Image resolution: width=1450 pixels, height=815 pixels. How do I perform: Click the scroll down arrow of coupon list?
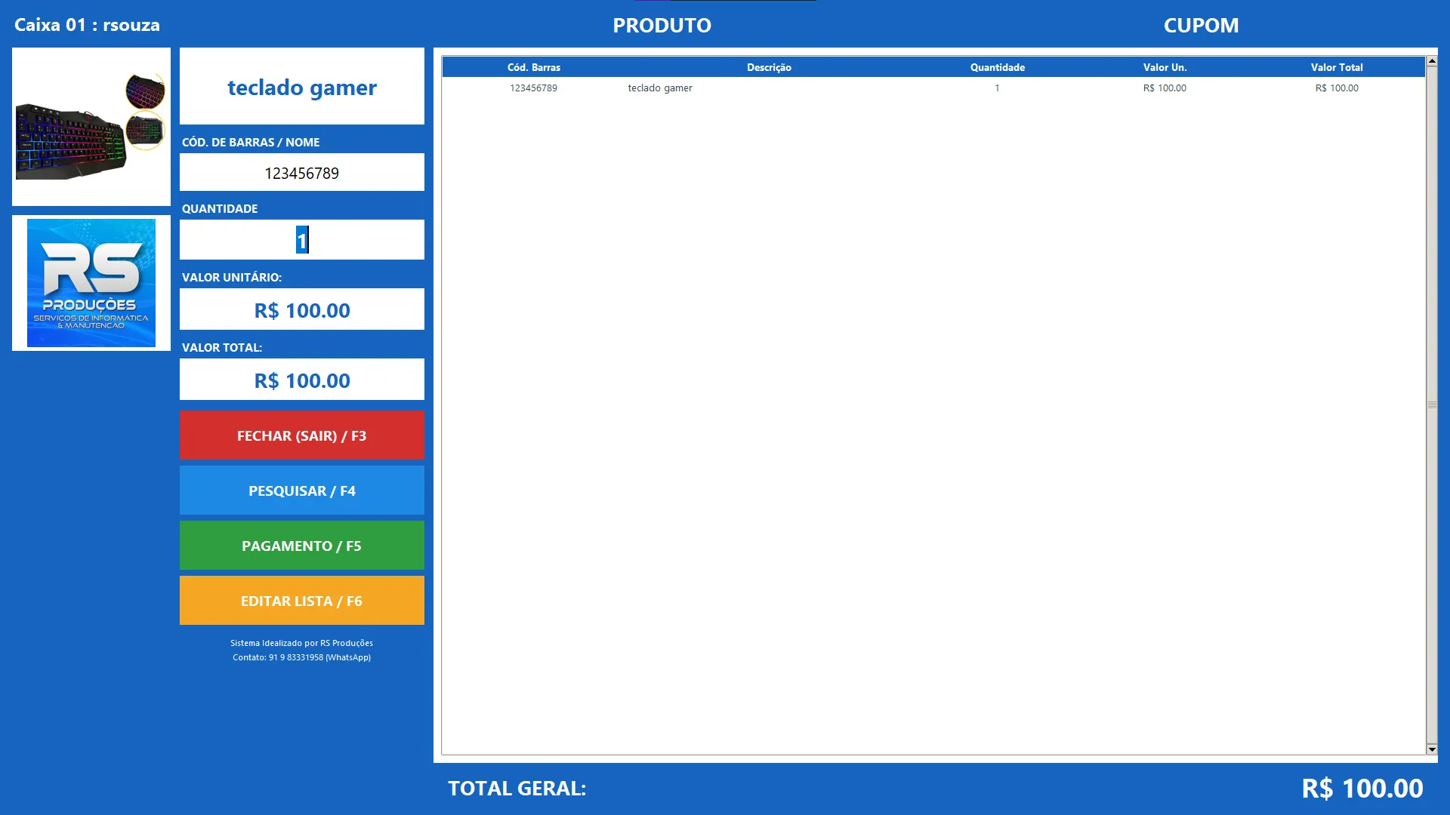pos(1432,749)
